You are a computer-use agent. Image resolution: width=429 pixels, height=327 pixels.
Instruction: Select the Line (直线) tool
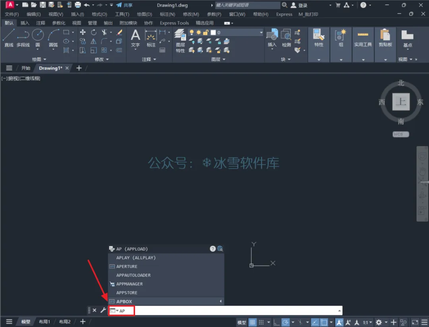pyautogui.click(x=8, y=38)
